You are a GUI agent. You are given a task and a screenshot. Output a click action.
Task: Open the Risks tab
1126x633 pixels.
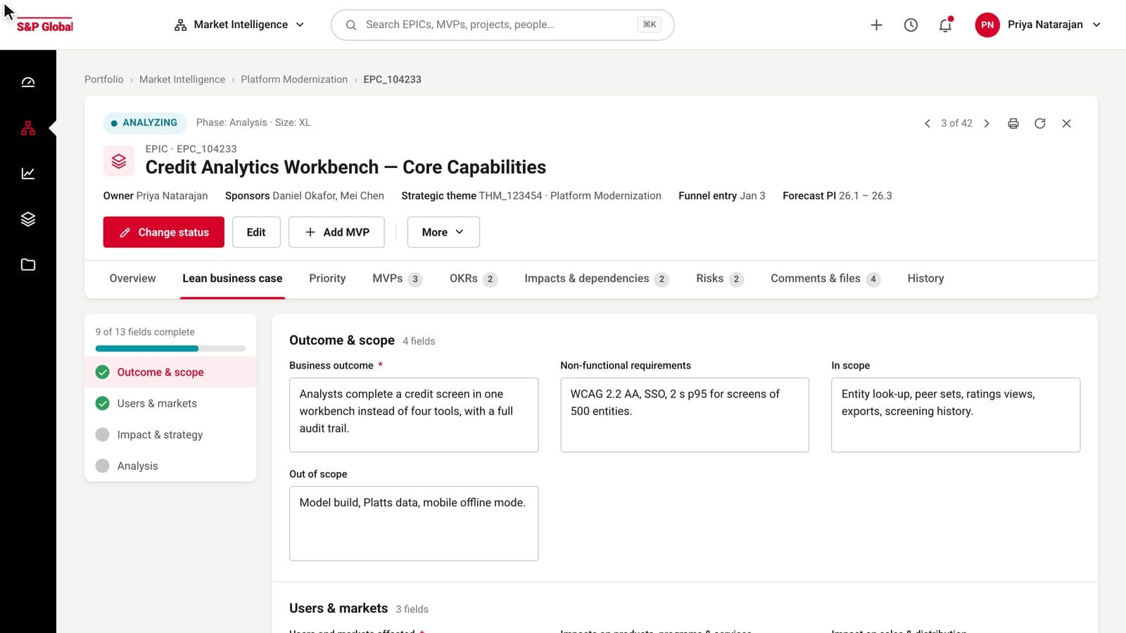pyautogui.click(x=719, y=279)
